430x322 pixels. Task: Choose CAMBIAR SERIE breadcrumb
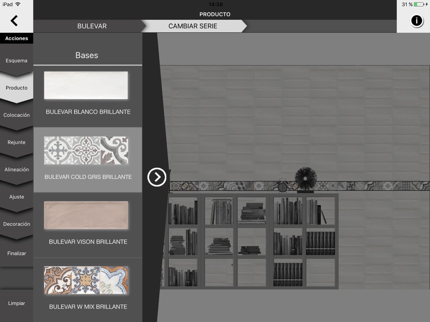click(193, 26)
